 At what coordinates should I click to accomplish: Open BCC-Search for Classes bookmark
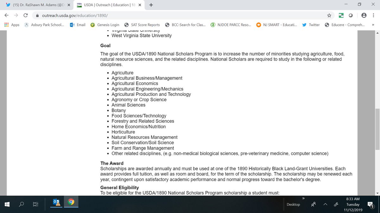click(185, 25)
